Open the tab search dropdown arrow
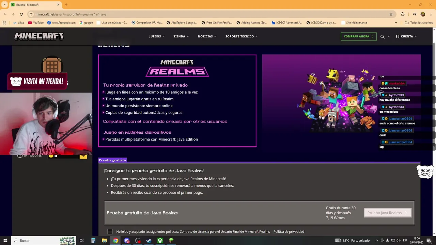This screenshot has width=436, height=245. pyautogui.click(x=4, y=5)
